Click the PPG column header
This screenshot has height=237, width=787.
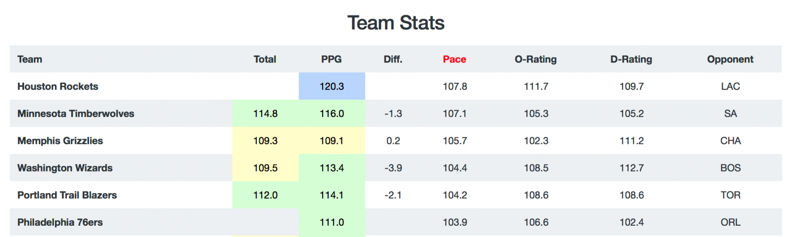pos(332,59)
